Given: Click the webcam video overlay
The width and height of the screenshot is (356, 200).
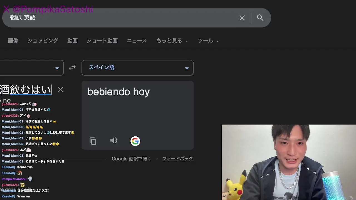Looking at the screenshot, I should 289,162.
